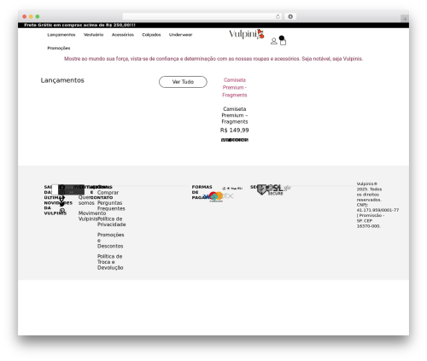Viewport: 427px width, 361px height.
Task: Open the Comprar footer link
Action: pyautogui.click(x=108, y=193)
